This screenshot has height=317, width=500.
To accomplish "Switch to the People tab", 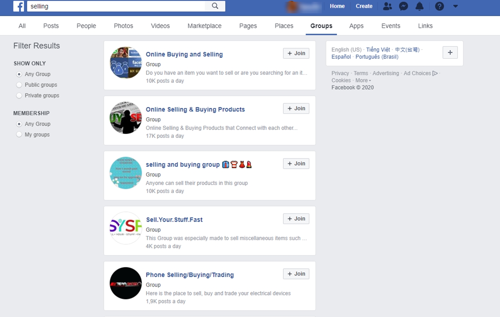I will [x=86, y=26].
